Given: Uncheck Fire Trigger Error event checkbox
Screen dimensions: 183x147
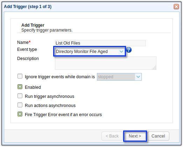Looking at the screenshot, I should 20,114.
